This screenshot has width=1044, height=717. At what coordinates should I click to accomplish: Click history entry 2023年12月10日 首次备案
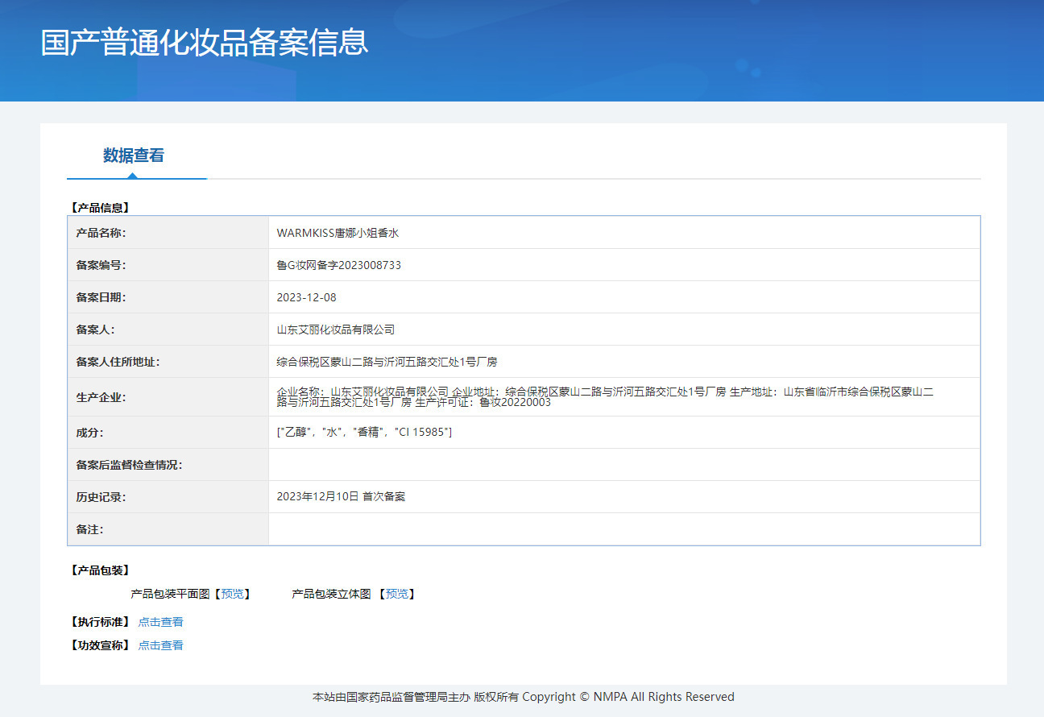(x=341, y=497)
